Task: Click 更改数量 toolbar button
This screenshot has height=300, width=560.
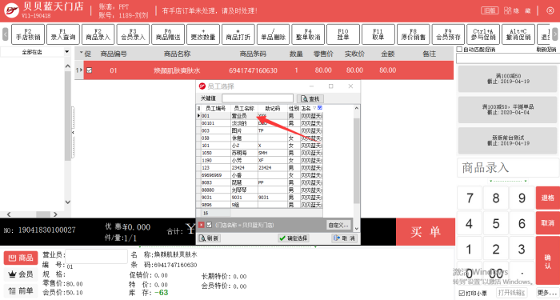Action: point(203,34)
